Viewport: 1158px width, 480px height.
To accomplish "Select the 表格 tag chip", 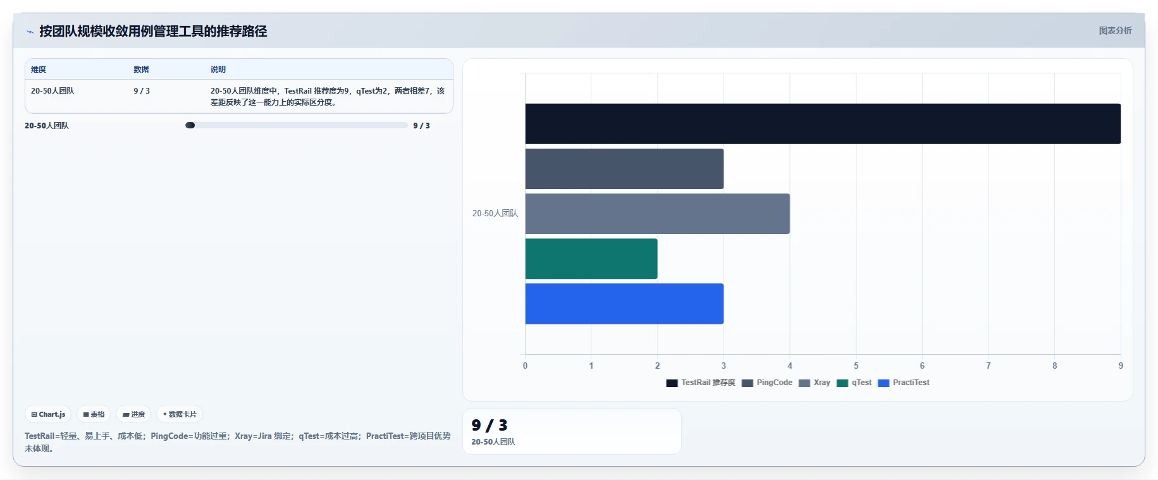I will [94, 414].
